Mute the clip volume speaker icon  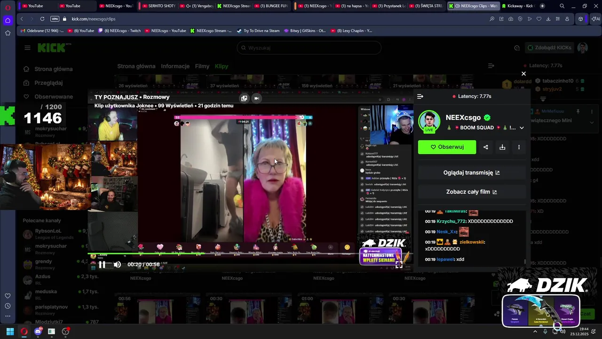click(117, 264)
